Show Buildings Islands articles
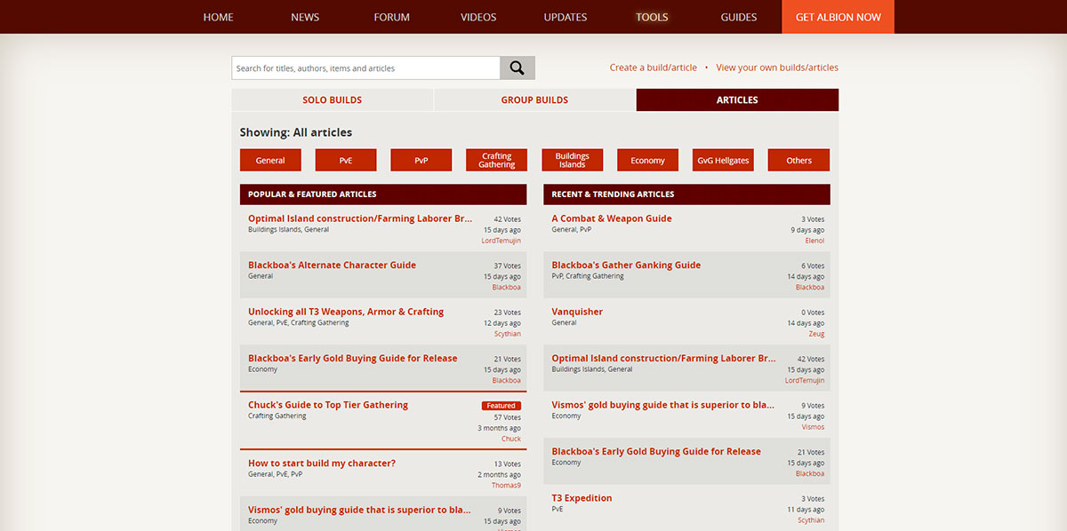 click(573, 160)
